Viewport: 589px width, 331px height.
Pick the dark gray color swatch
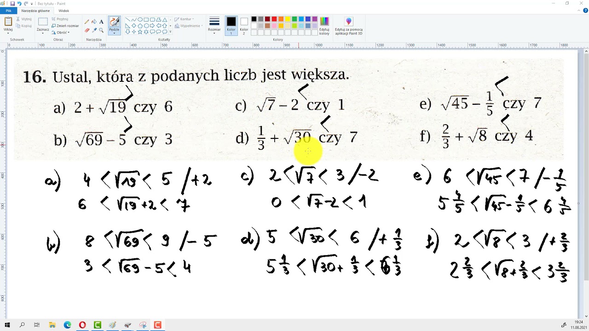point(260,19)
